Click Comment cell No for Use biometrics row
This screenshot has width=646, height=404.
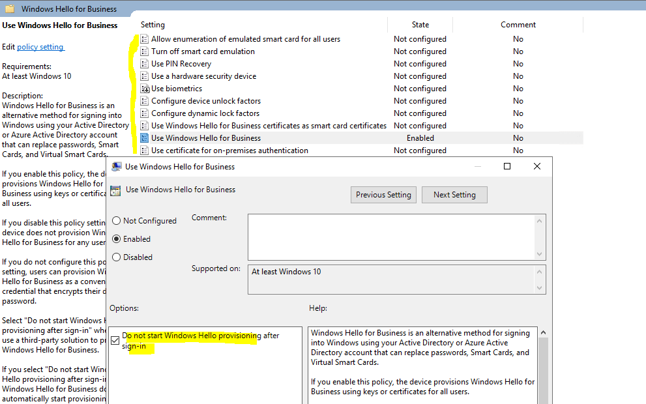pos(518,89)
